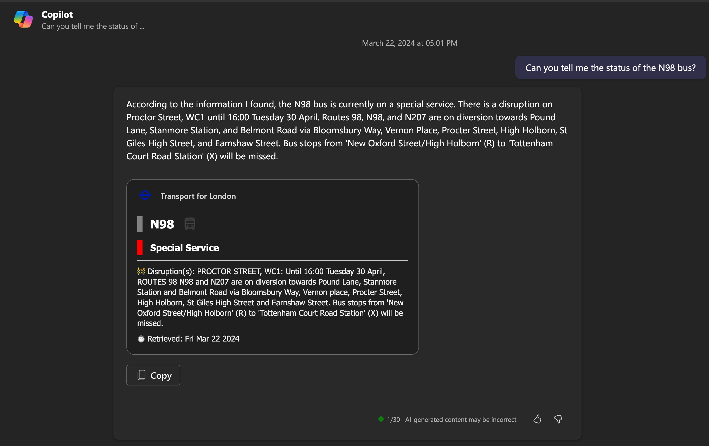The height and width of the screenshot is (446, 709).
Task: Click the 'Retrieved: Fri Mar 22 2024' line
Action: [189, 339]
